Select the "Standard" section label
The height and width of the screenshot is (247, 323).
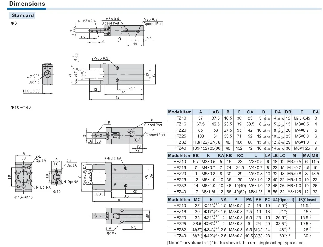[x=22, y=15]
